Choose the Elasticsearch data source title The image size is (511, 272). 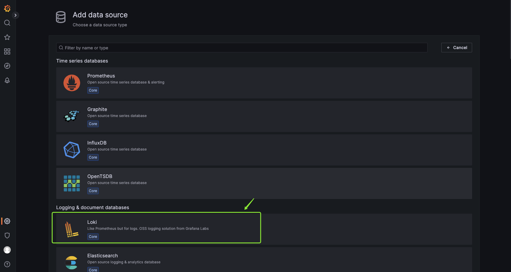103,256
